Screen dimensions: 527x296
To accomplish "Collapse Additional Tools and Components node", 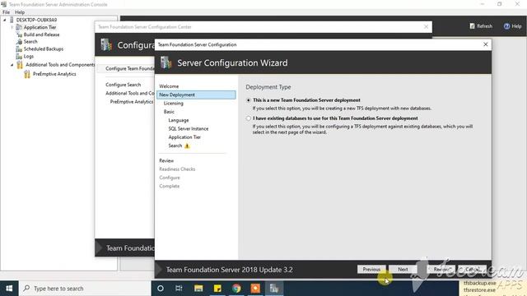I will [x=12, y=65].
